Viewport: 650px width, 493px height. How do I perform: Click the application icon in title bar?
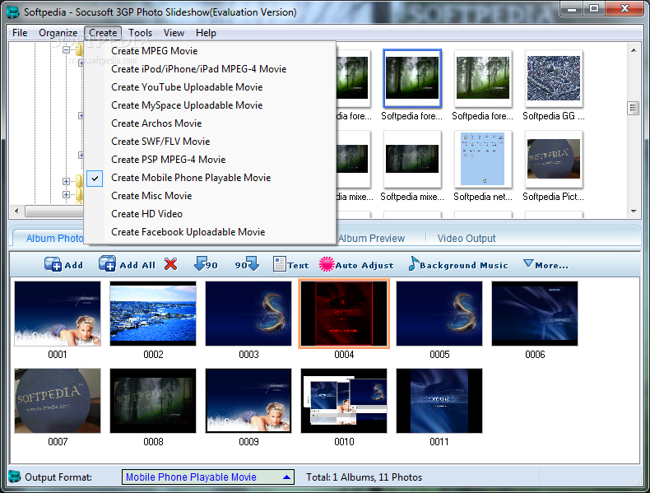click(13, 12)
